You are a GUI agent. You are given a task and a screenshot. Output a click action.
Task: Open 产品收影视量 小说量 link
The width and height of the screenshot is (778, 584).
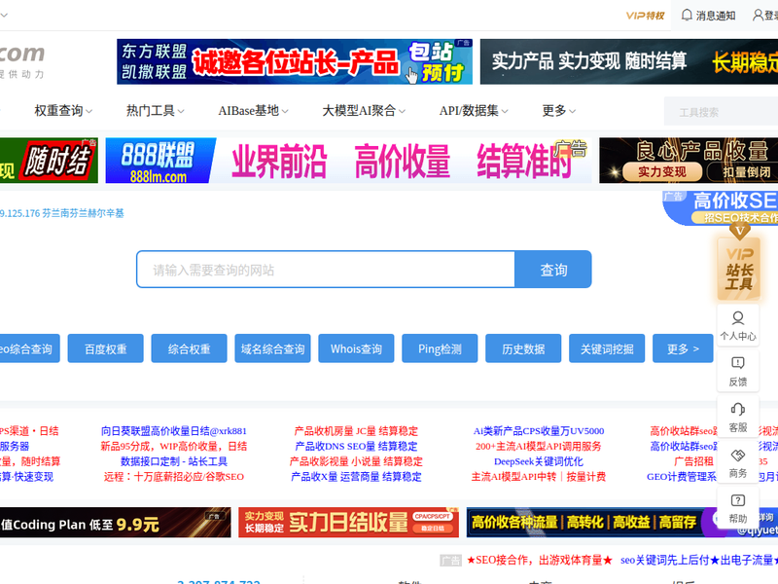(356, 461)
